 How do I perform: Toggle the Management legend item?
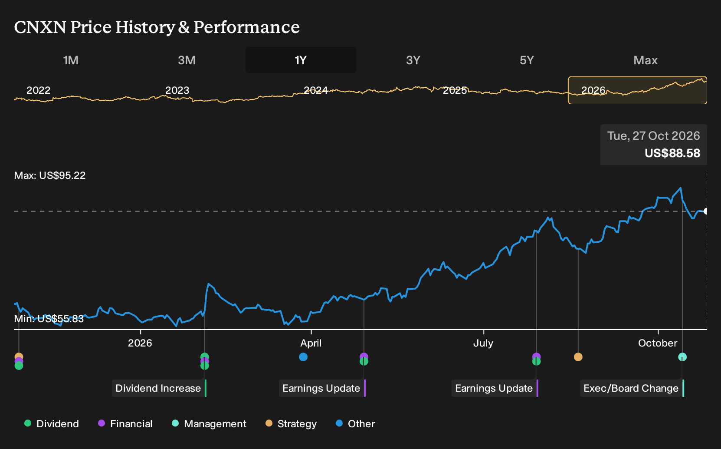(209, 424)
